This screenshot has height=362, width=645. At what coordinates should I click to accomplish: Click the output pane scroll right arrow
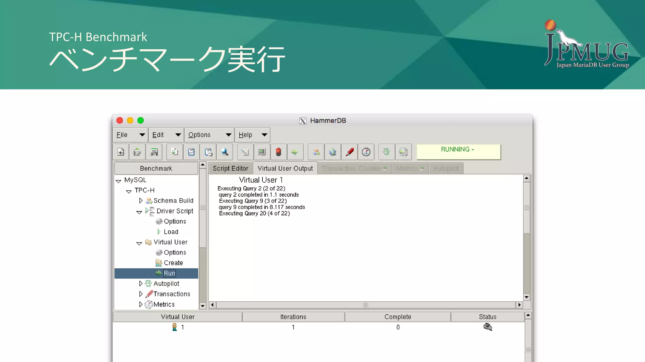point(519,305)
